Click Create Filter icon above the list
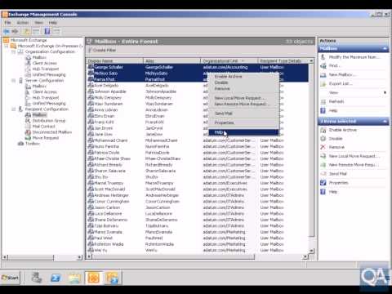The height and width of the screenshot is (294, 392). pos(90,50)
